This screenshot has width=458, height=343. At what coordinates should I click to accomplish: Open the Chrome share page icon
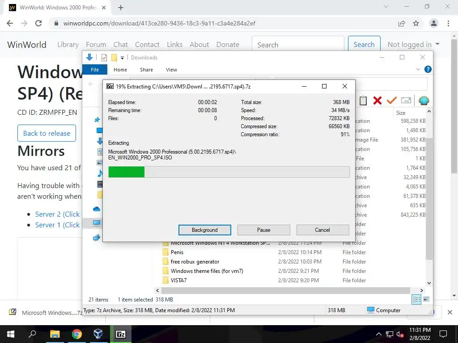click(402, 23)
